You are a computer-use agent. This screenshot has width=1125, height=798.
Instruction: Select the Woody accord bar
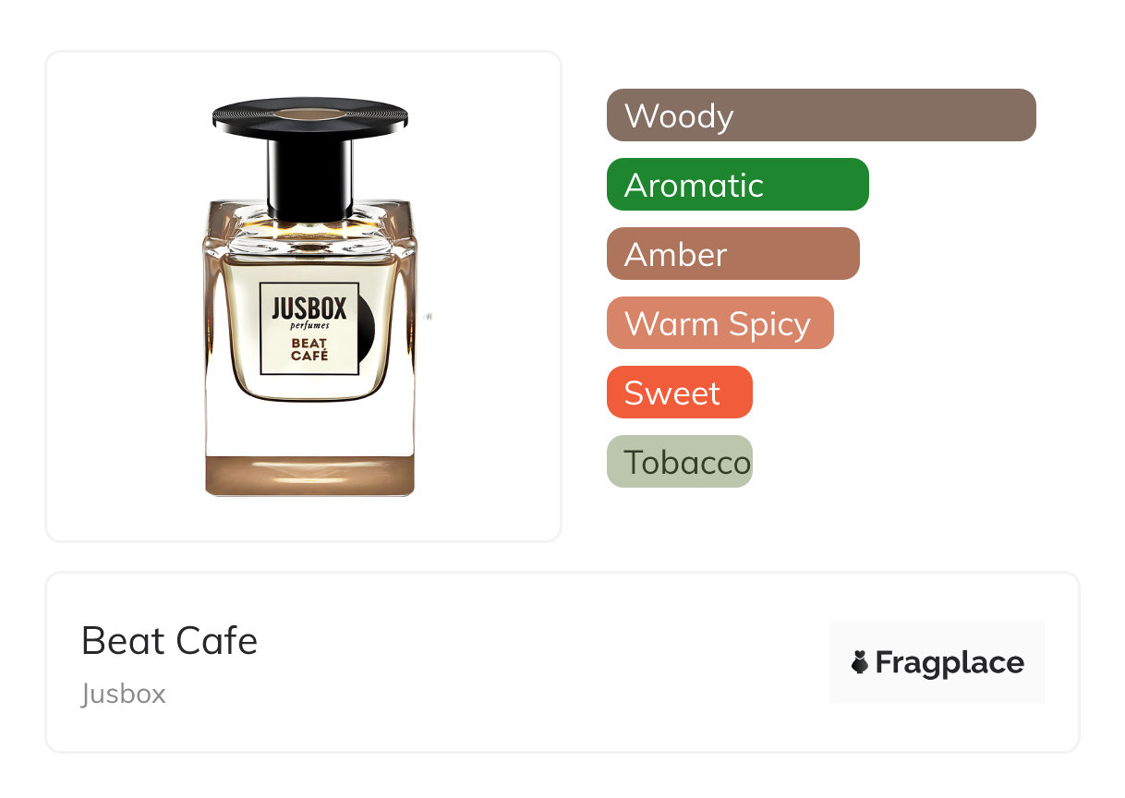821,115
